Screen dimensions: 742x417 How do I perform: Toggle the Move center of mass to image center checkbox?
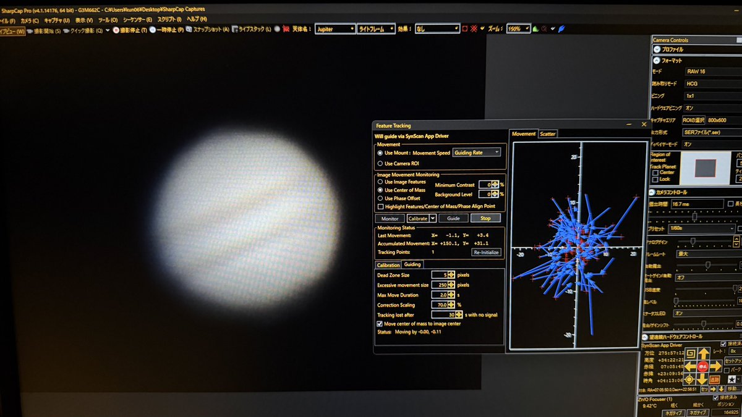[380, 324]
